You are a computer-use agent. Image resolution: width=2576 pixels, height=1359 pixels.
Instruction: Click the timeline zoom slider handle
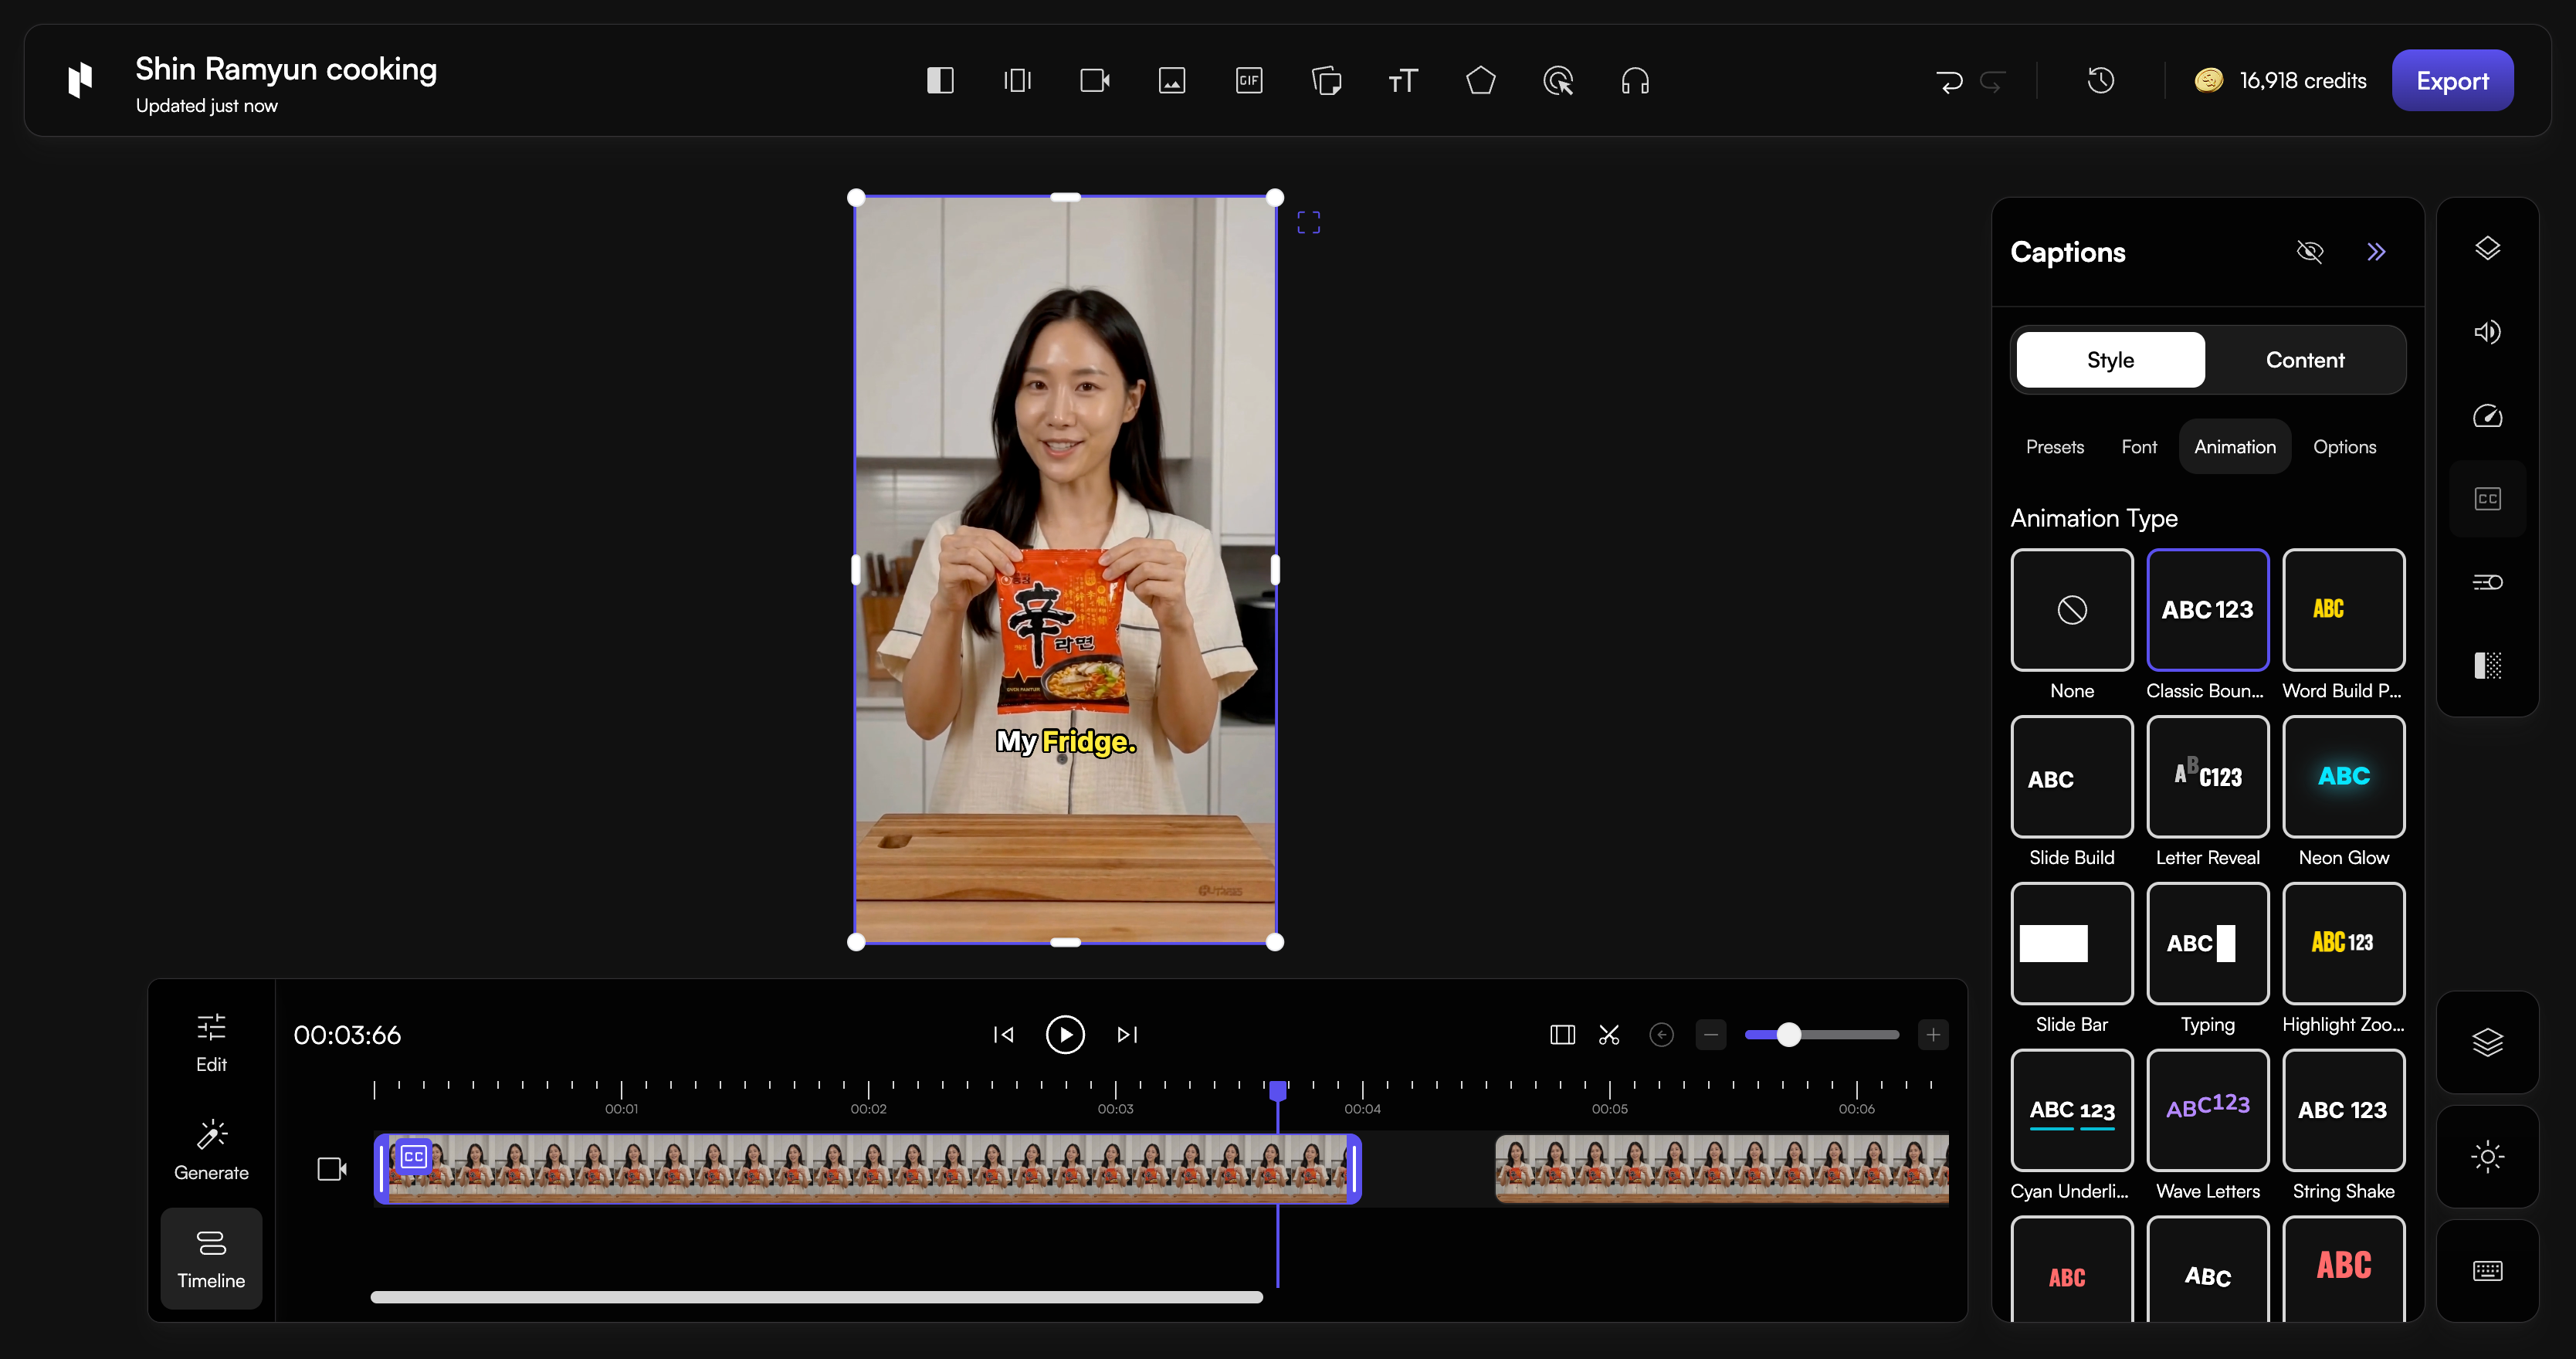[x=1789, y=1034]
